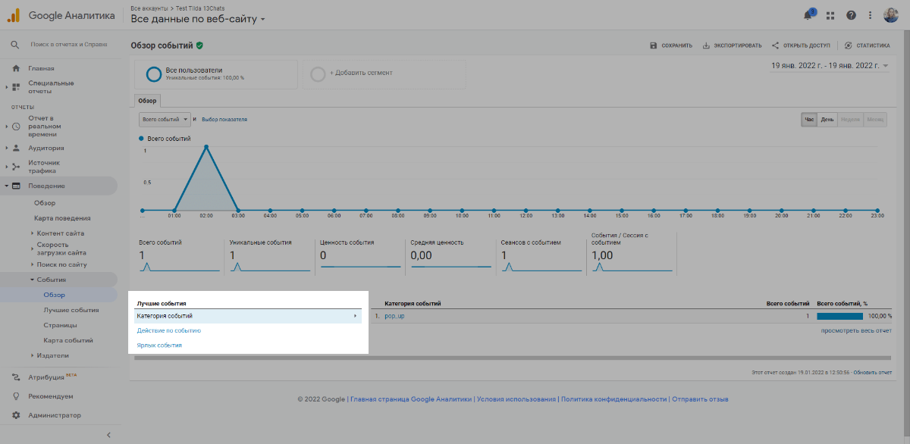
Task: Click Выбор показателя link
Action: 224,120
